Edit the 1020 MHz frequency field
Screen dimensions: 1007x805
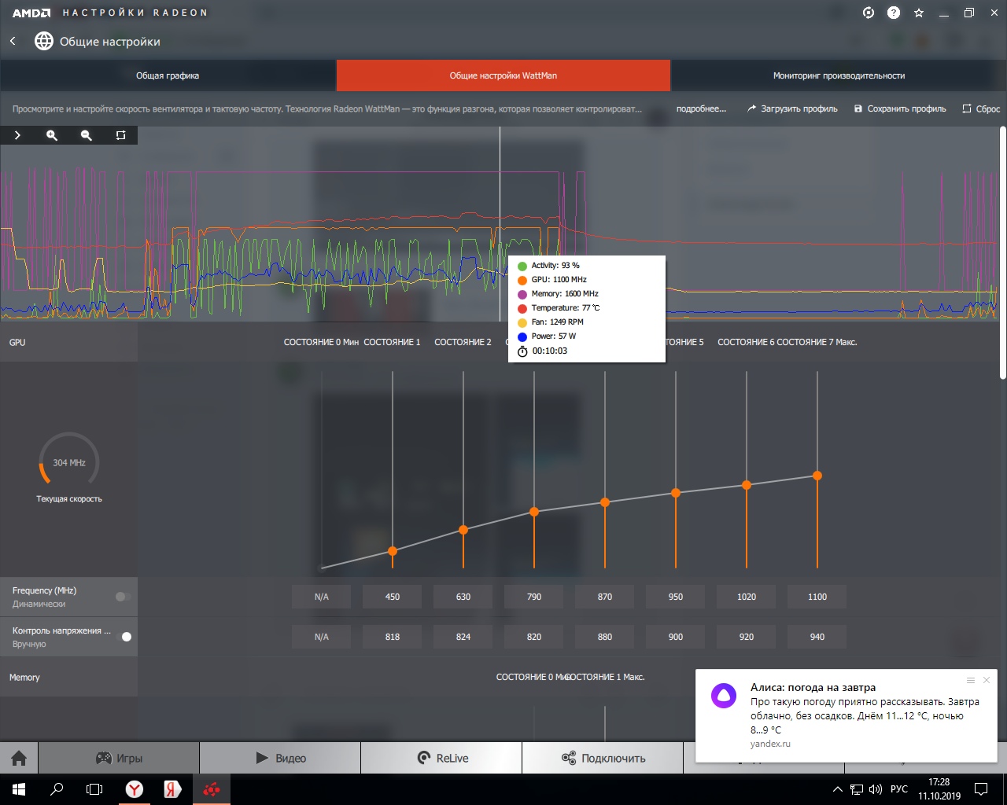(747, 597)
